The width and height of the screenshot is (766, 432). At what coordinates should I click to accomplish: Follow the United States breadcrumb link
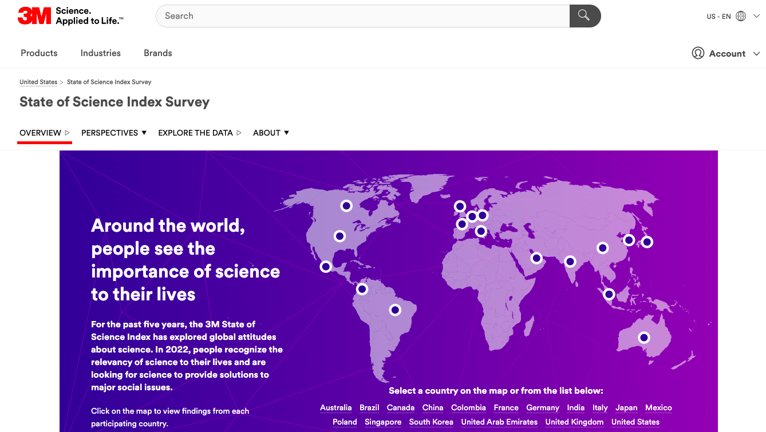pos(38,82)
